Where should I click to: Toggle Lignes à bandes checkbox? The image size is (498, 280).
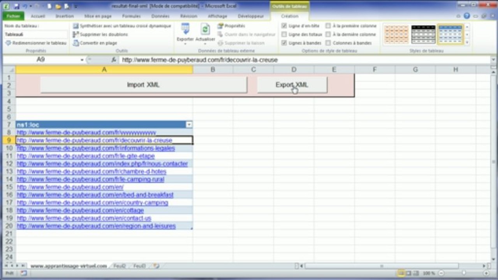tap(284, 43)
